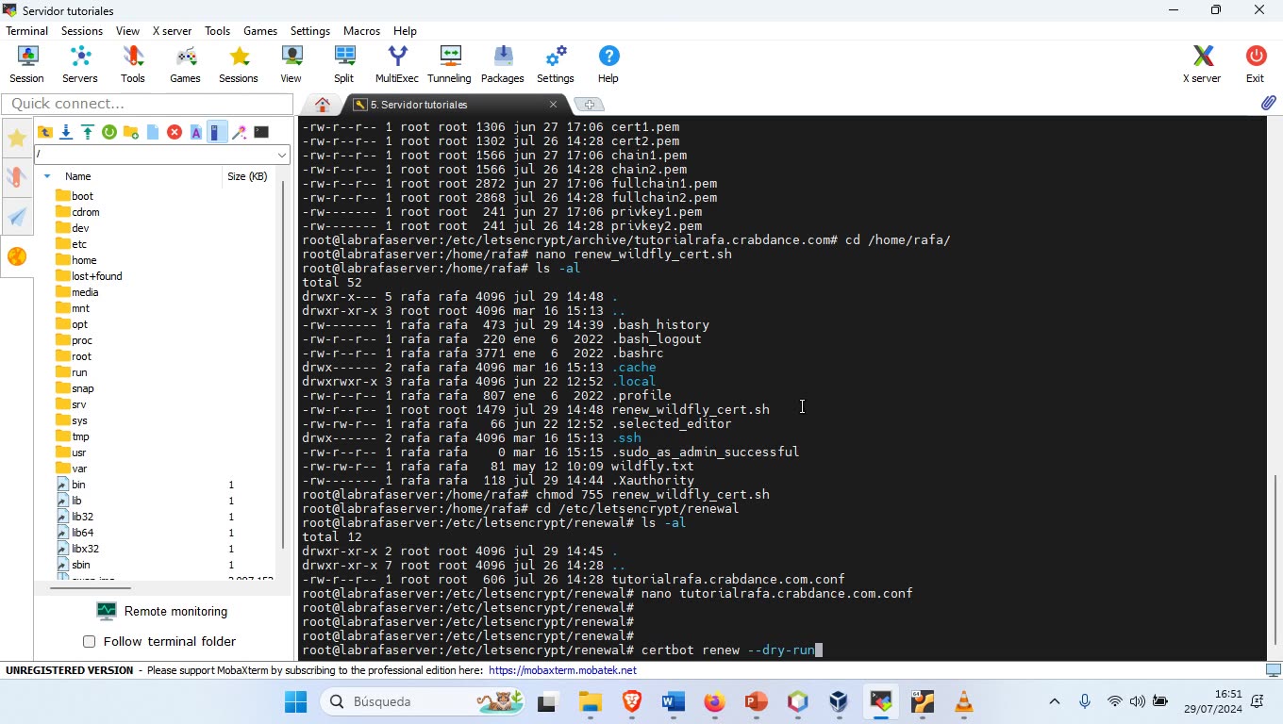The width and height of the screenshot is (1283, 724).
Task: Open the Macros menu
Action: pyautogui.click(x=361, y=30)
